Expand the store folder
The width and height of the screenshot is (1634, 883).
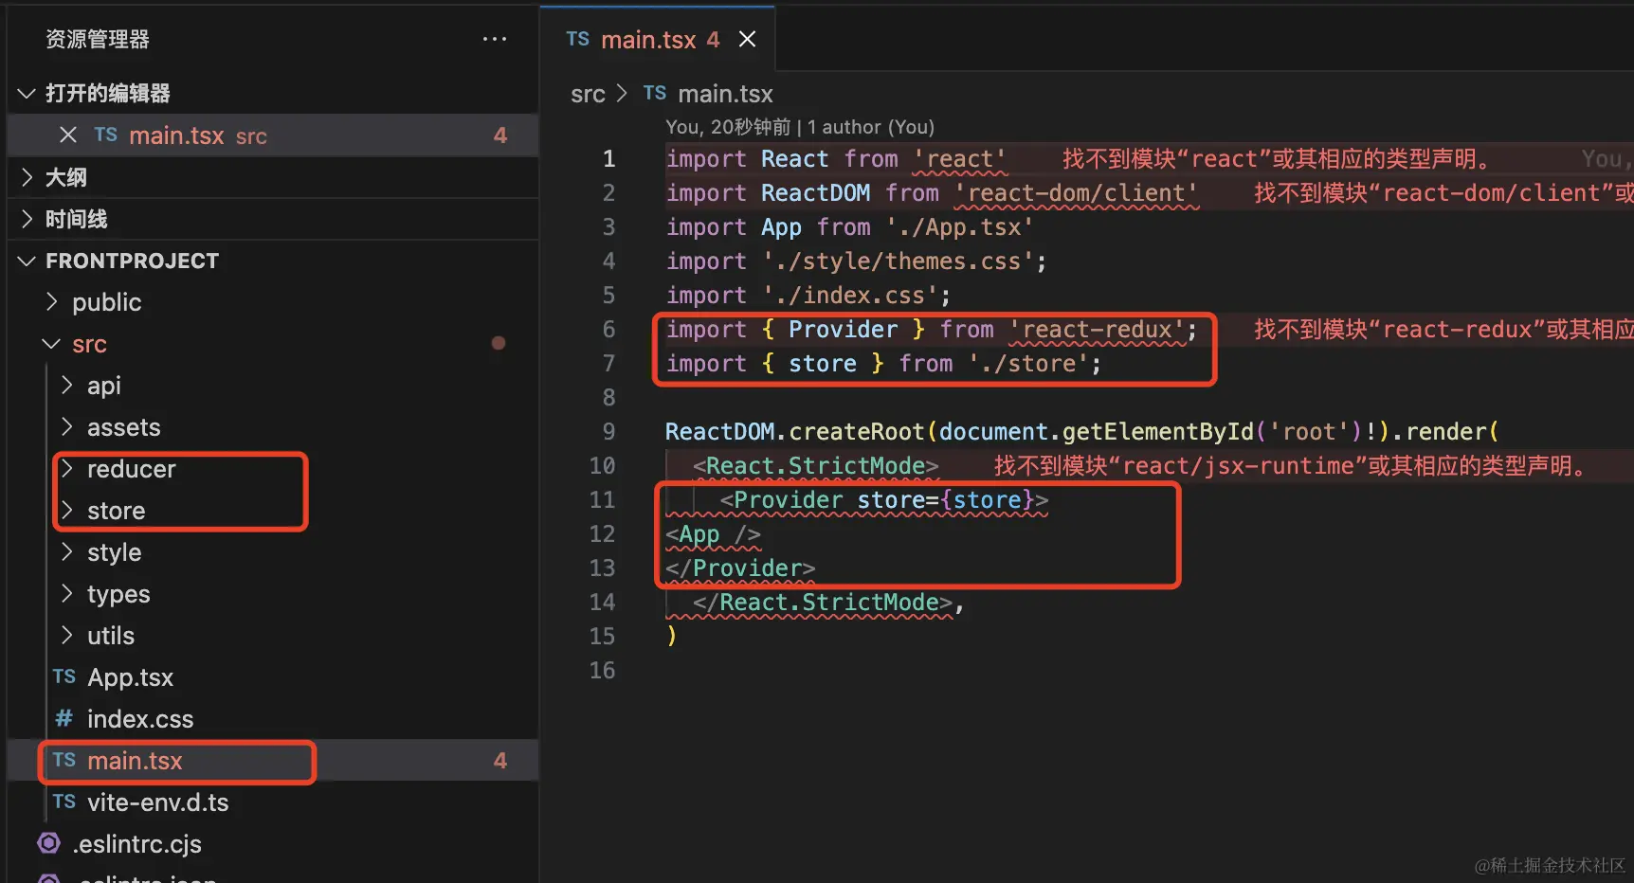pos(67,511)
